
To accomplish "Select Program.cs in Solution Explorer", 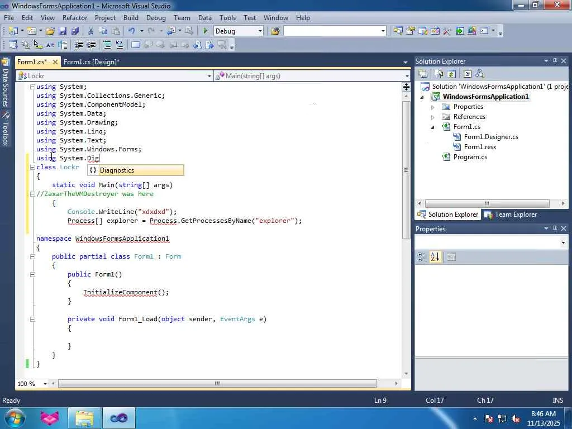I will click(x=470, y=157).
